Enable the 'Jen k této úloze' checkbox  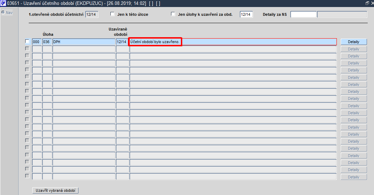point(113,14)
